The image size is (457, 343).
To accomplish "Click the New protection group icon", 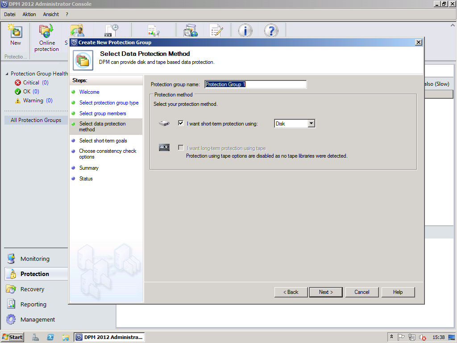I will coord(16,31).
